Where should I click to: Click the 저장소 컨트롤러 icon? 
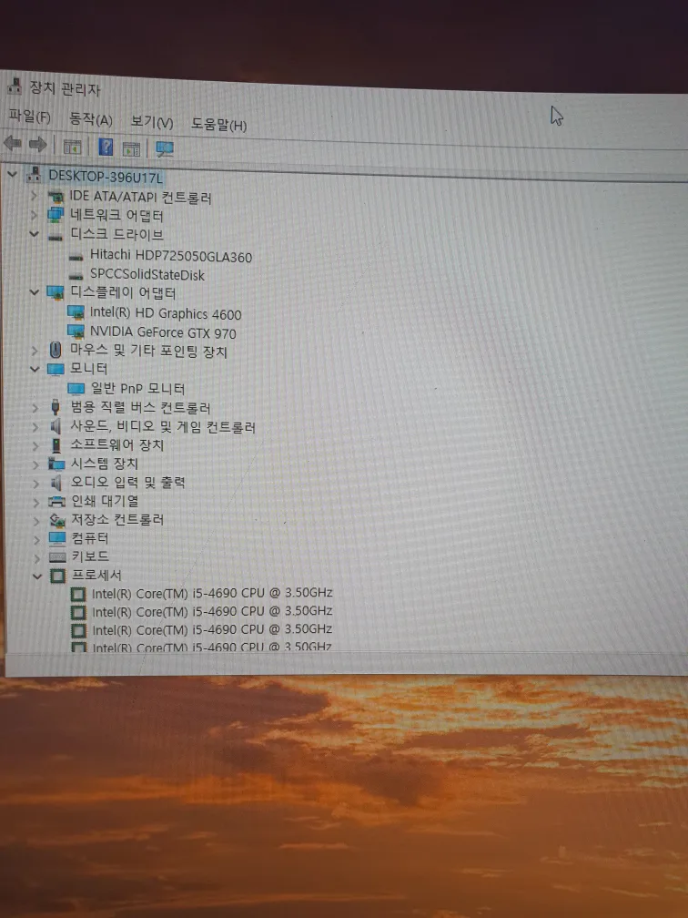(56, 520)
